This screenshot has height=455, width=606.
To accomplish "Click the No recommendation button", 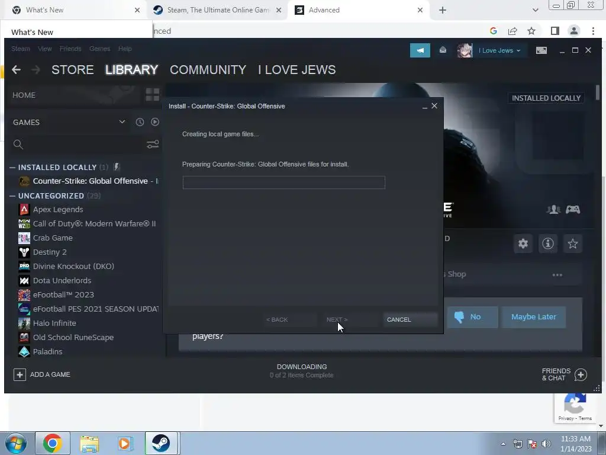I will [472, 317].
